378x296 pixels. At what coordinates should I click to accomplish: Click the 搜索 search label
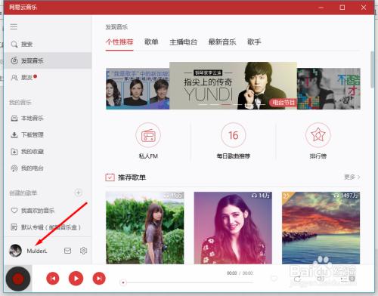point(26,45)
